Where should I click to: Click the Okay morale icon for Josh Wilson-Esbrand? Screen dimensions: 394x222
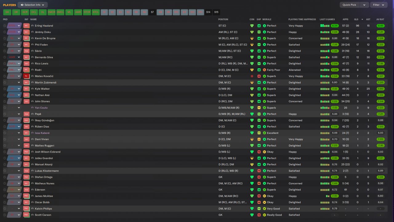(264, 152)
